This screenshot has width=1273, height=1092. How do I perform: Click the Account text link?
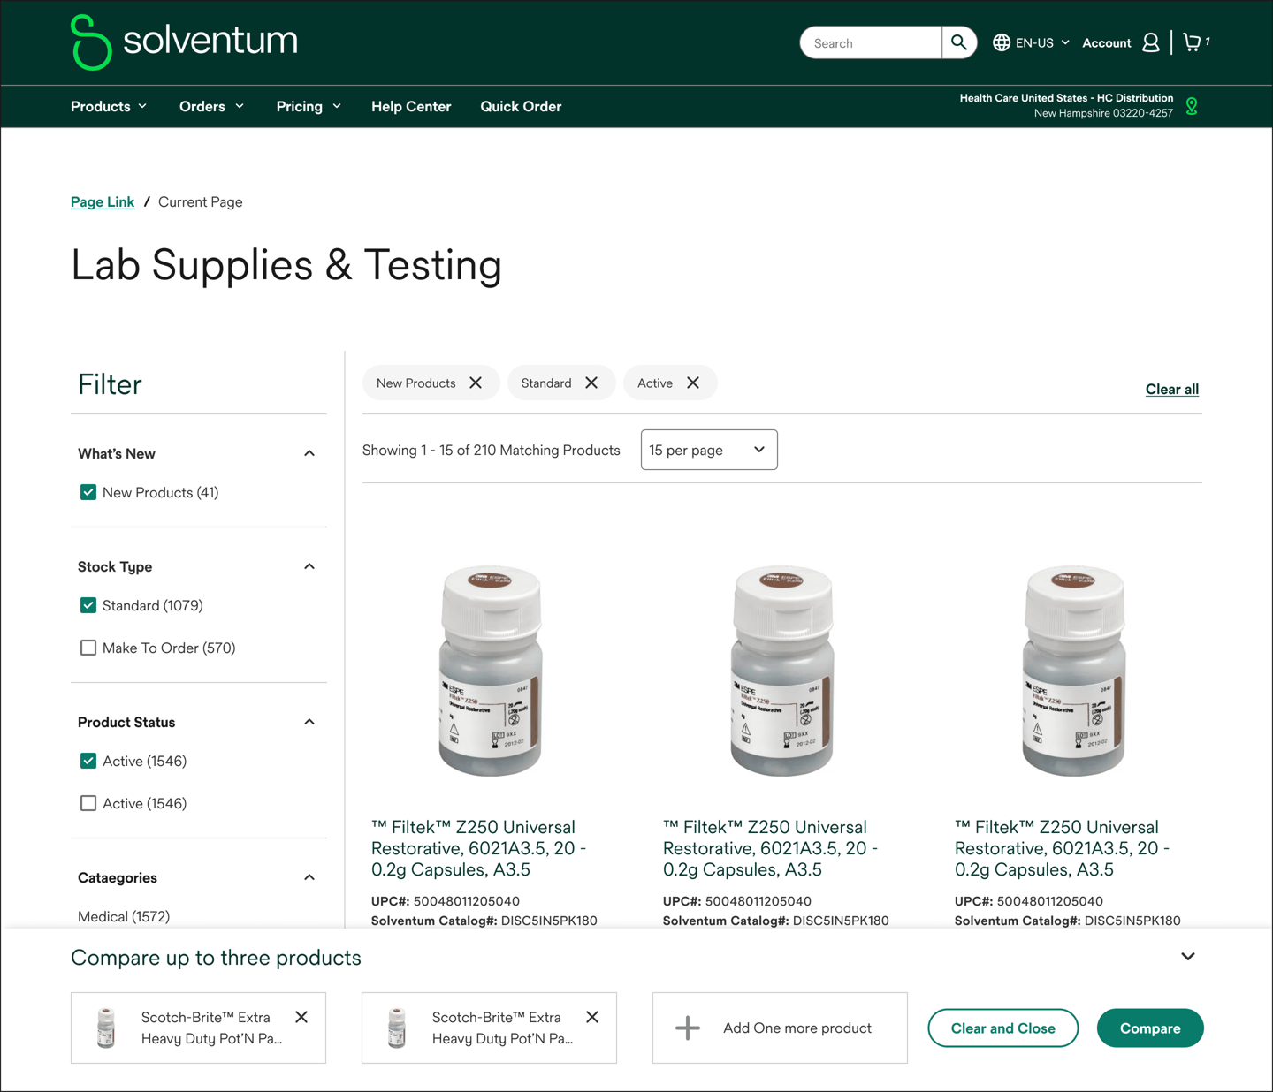[1107, 42]
